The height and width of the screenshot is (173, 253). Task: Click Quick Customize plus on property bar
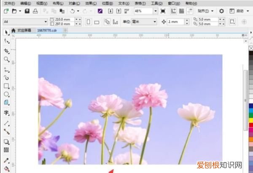pyautogui.click(x=244, y=22)
